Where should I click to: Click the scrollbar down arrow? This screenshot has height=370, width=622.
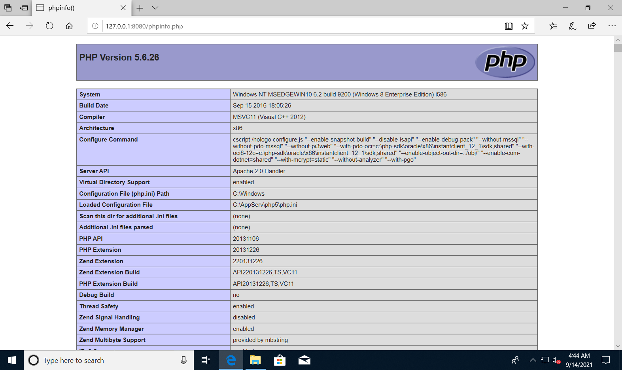(x=618, y=346)
